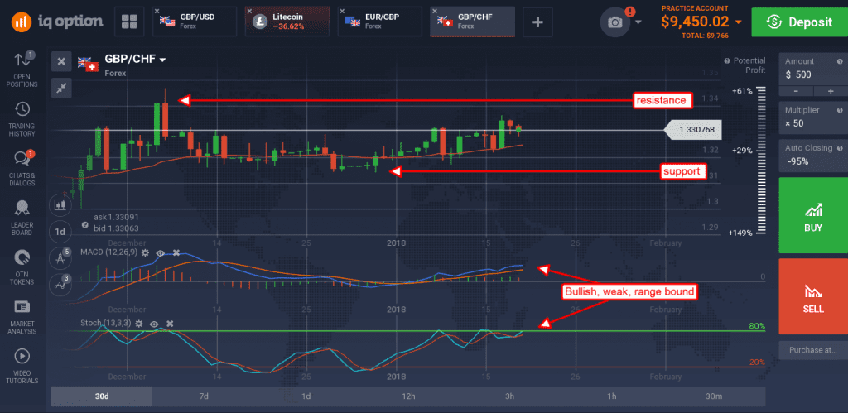Open the Leader Board
848x413 pixels.
pyautogui.click(x=22, y=218)
